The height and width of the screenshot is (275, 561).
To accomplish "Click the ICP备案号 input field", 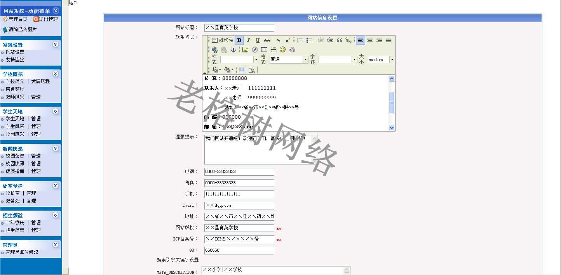I will pyautogui.click(x=239, y=239).
